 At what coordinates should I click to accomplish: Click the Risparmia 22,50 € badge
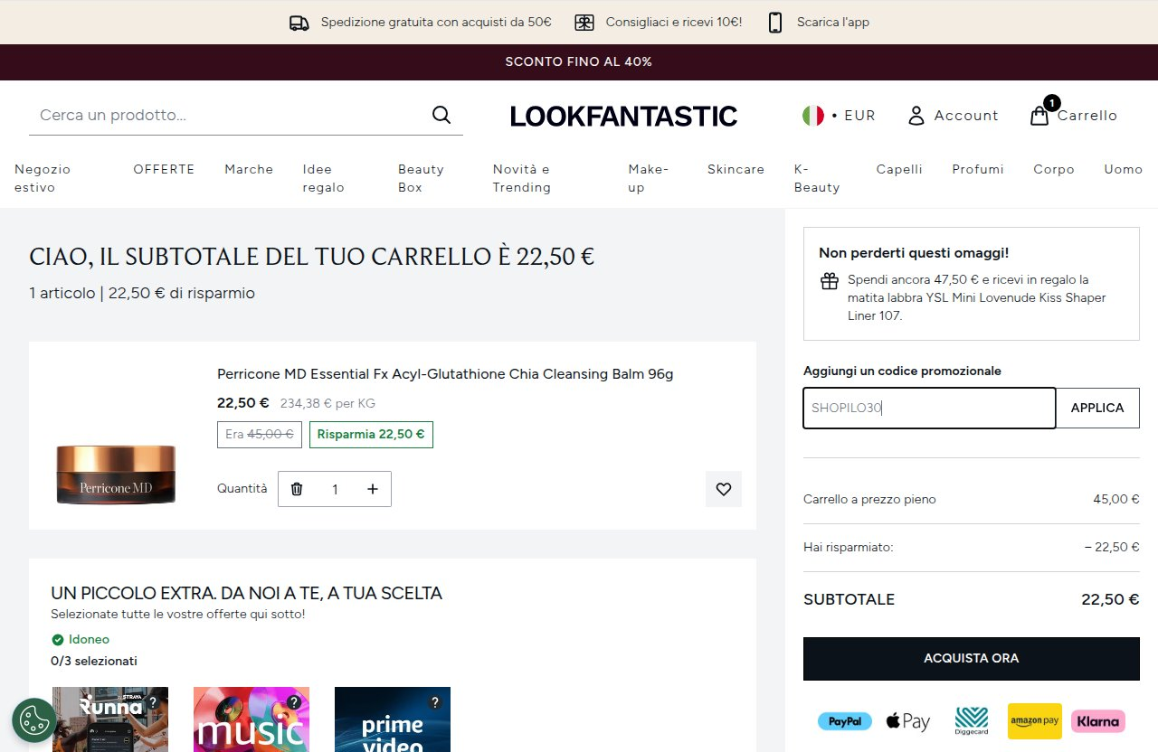[371, 435]
